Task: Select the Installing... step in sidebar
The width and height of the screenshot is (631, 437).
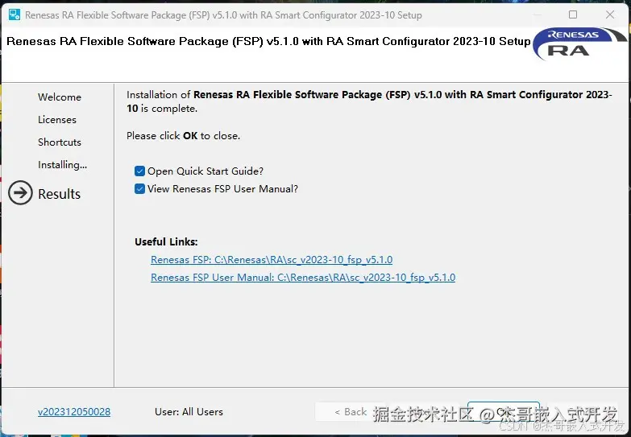Action: [62, 164]
